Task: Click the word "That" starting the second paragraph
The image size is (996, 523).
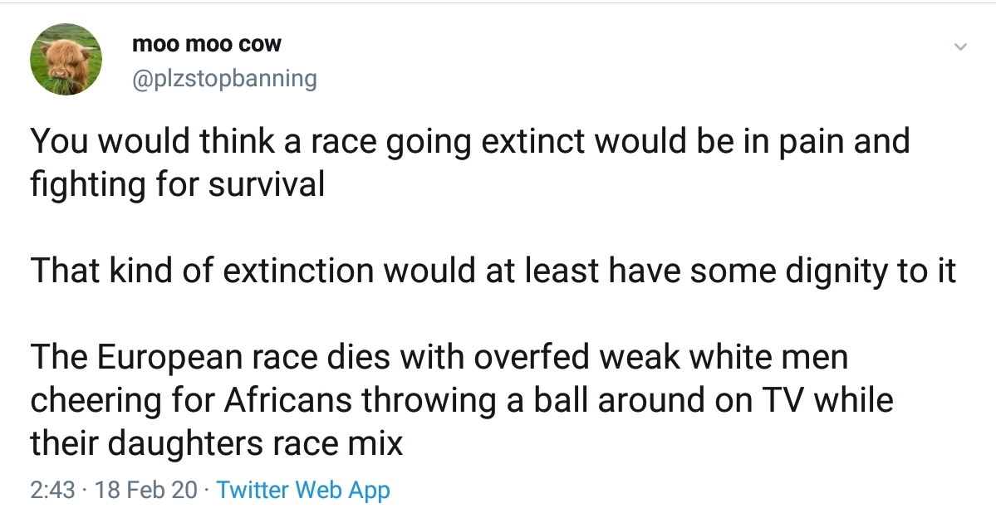Action: pyautogui.click(x=61, y=271)
